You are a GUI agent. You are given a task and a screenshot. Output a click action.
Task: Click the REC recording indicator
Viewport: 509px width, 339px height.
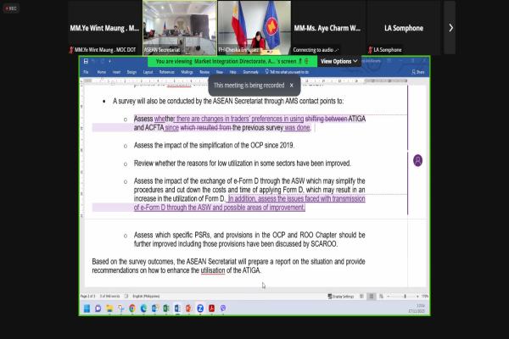(x=11, y=8)
